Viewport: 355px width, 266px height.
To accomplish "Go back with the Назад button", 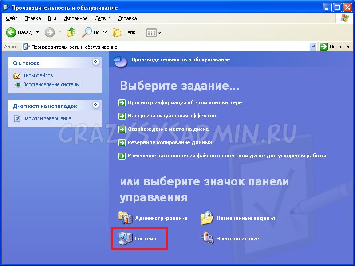I will point(19,32).
